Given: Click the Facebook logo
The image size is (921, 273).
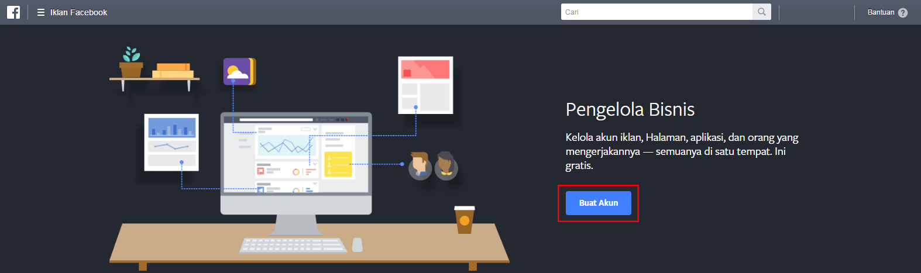Looking at the screenshot, I should point(13,12).
